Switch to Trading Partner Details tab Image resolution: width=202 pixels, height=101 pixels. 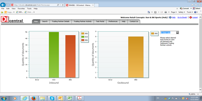[61, 21]
